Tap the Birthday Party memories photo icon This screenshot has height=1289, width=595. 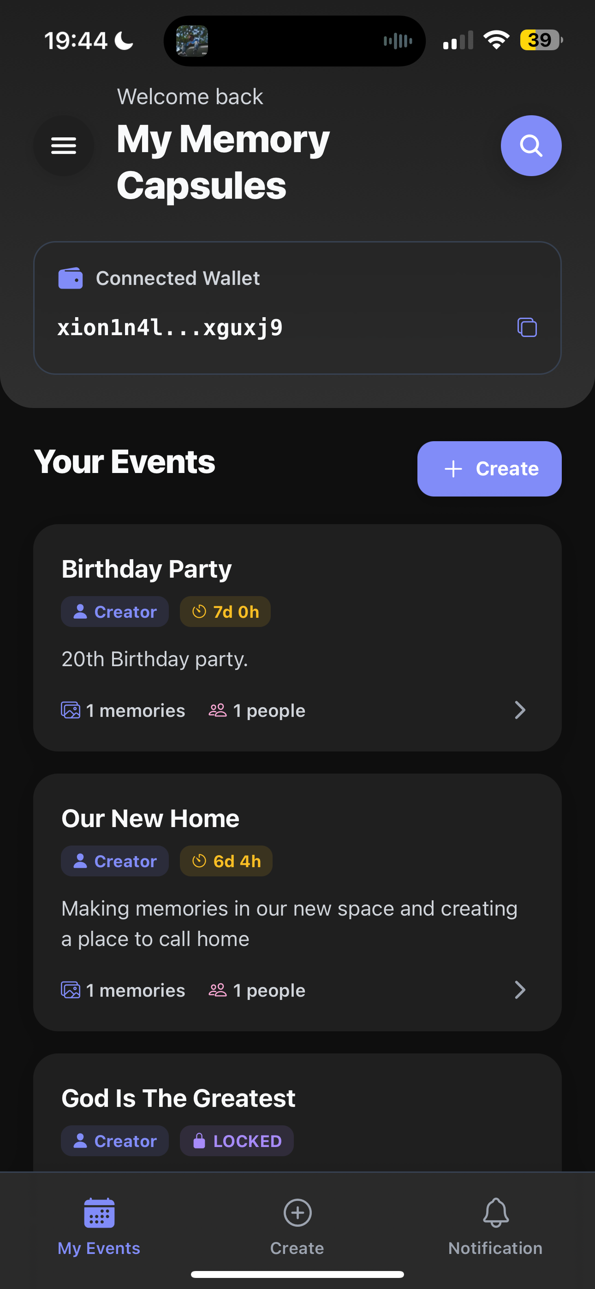(x=71, y=710)
